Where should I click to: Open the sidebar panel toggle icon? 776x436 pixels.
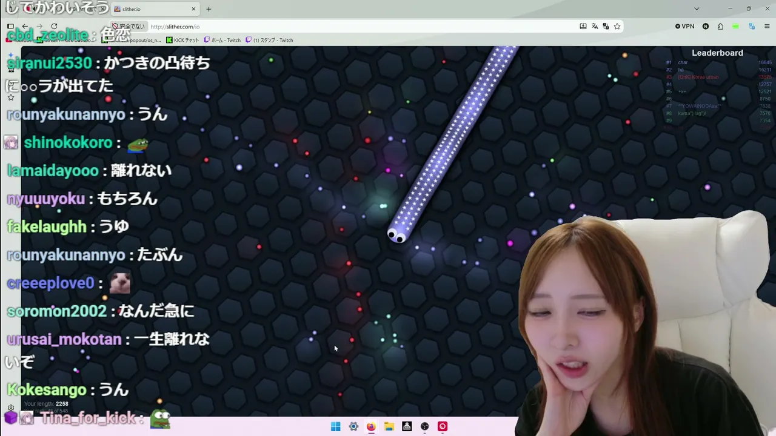click(10, 27)
